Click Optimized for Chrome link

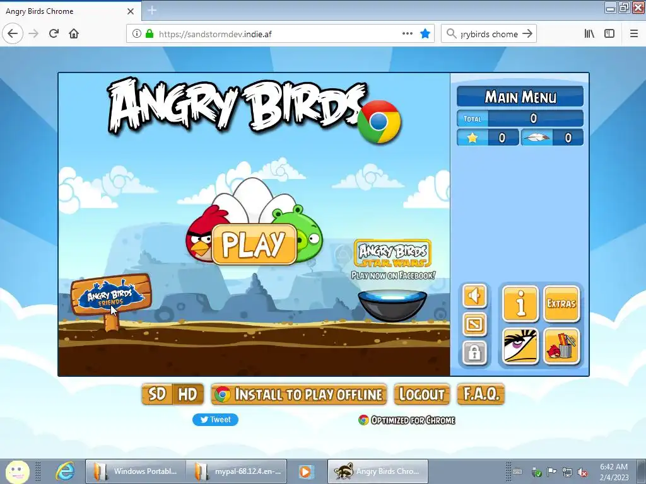coord(407,420)
